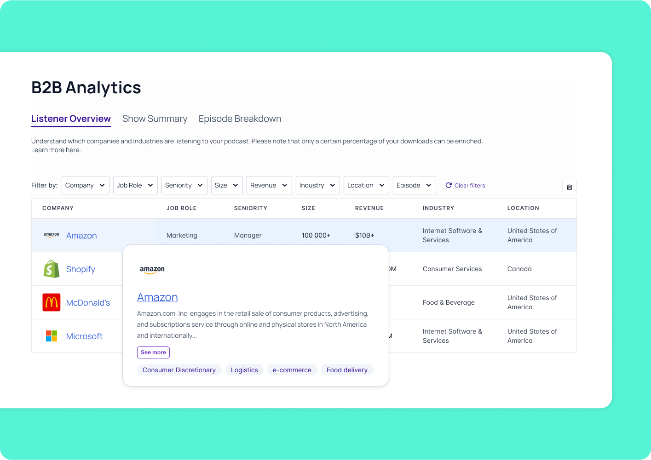The width and height of the screenshot is (651, 460).
Task: Open the Shopify company link
Action: [x=81, y=269]
